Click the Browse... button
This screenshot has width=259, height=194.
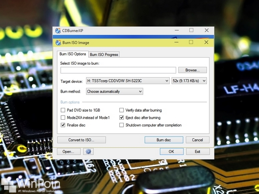(x=193, y=70)
